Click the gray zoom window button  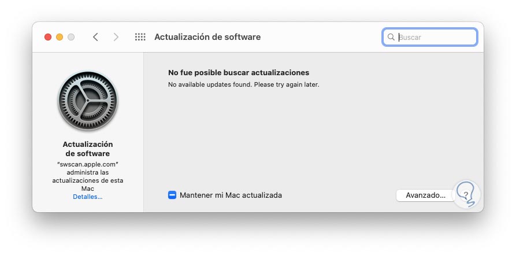click(71, 37)
